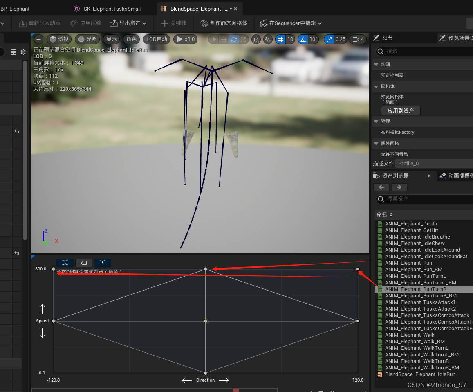
Task: Select ANIM_Elephant_Walk asset
Action: [x=410, y=335]
